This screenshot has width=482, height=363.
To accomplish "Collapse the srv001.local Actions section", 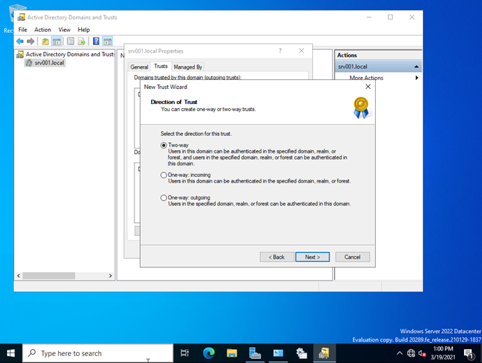I will click(416, 67).
